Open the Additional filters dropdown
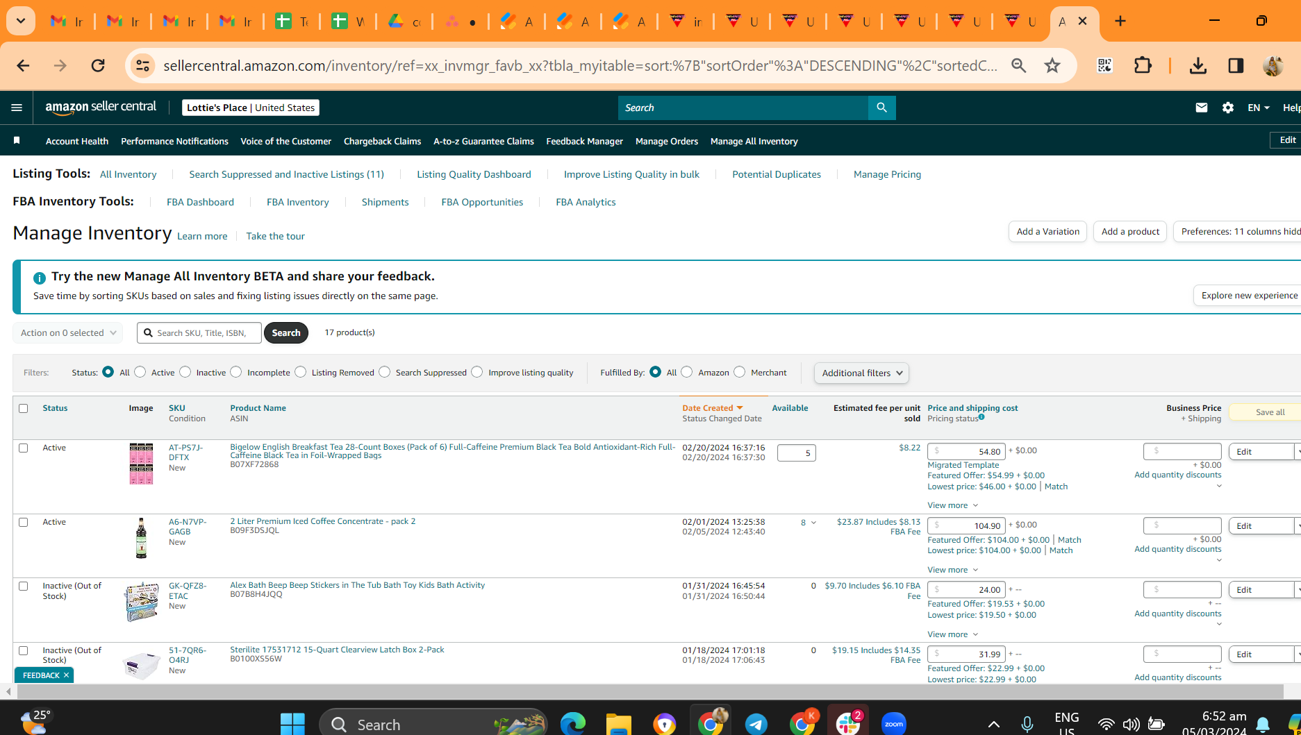The width and height of the screenshot is (1301, 735). click(861, 373)
